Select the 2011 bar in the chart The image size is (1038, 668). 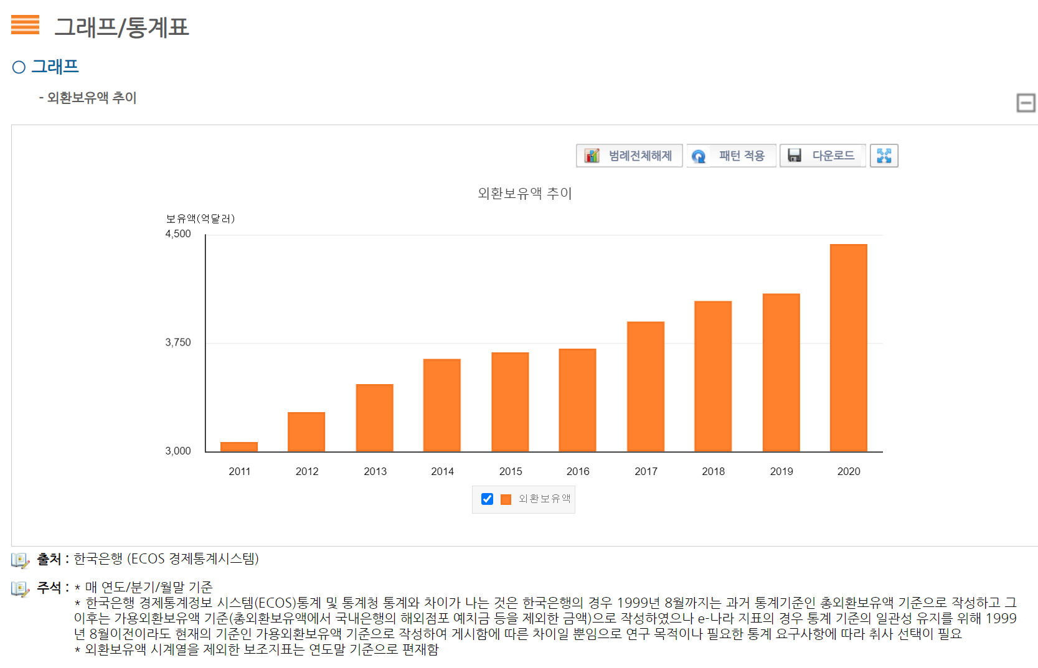click(x=239, y=447)
